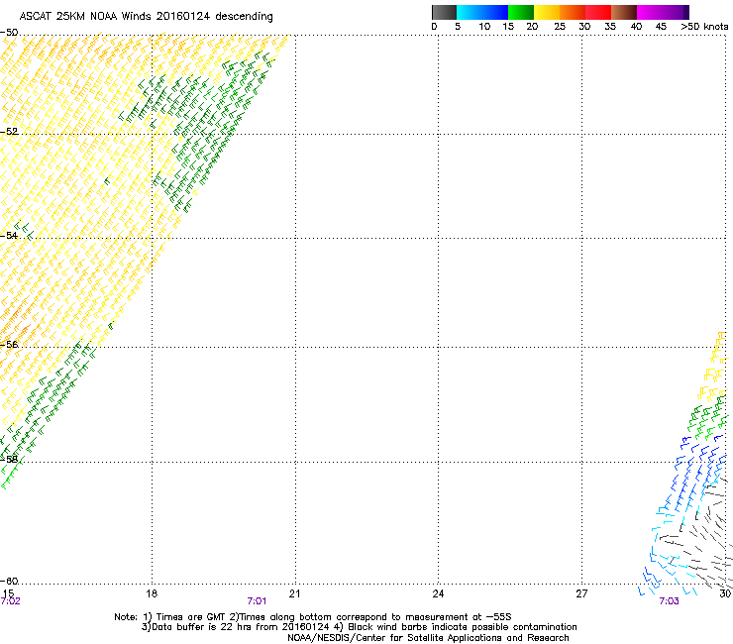Image resolution: width=733 pixels, height=644 pixels.
Task: Click the longitude label '30'
Action: (725, 593)
